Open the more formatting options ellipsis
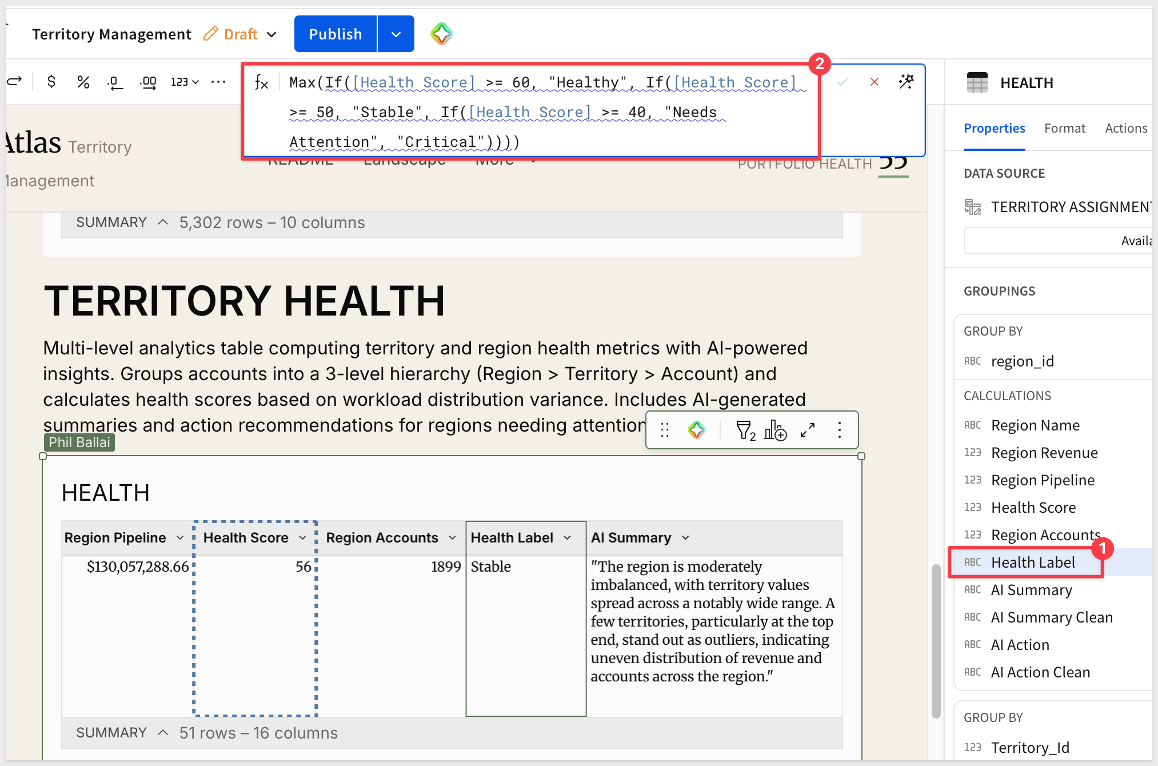 [x=218, y=82]
